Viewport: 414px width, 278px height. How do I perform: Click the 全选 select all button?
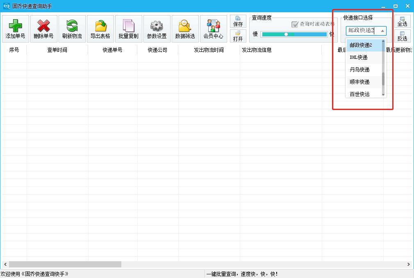tap(403, 20)
